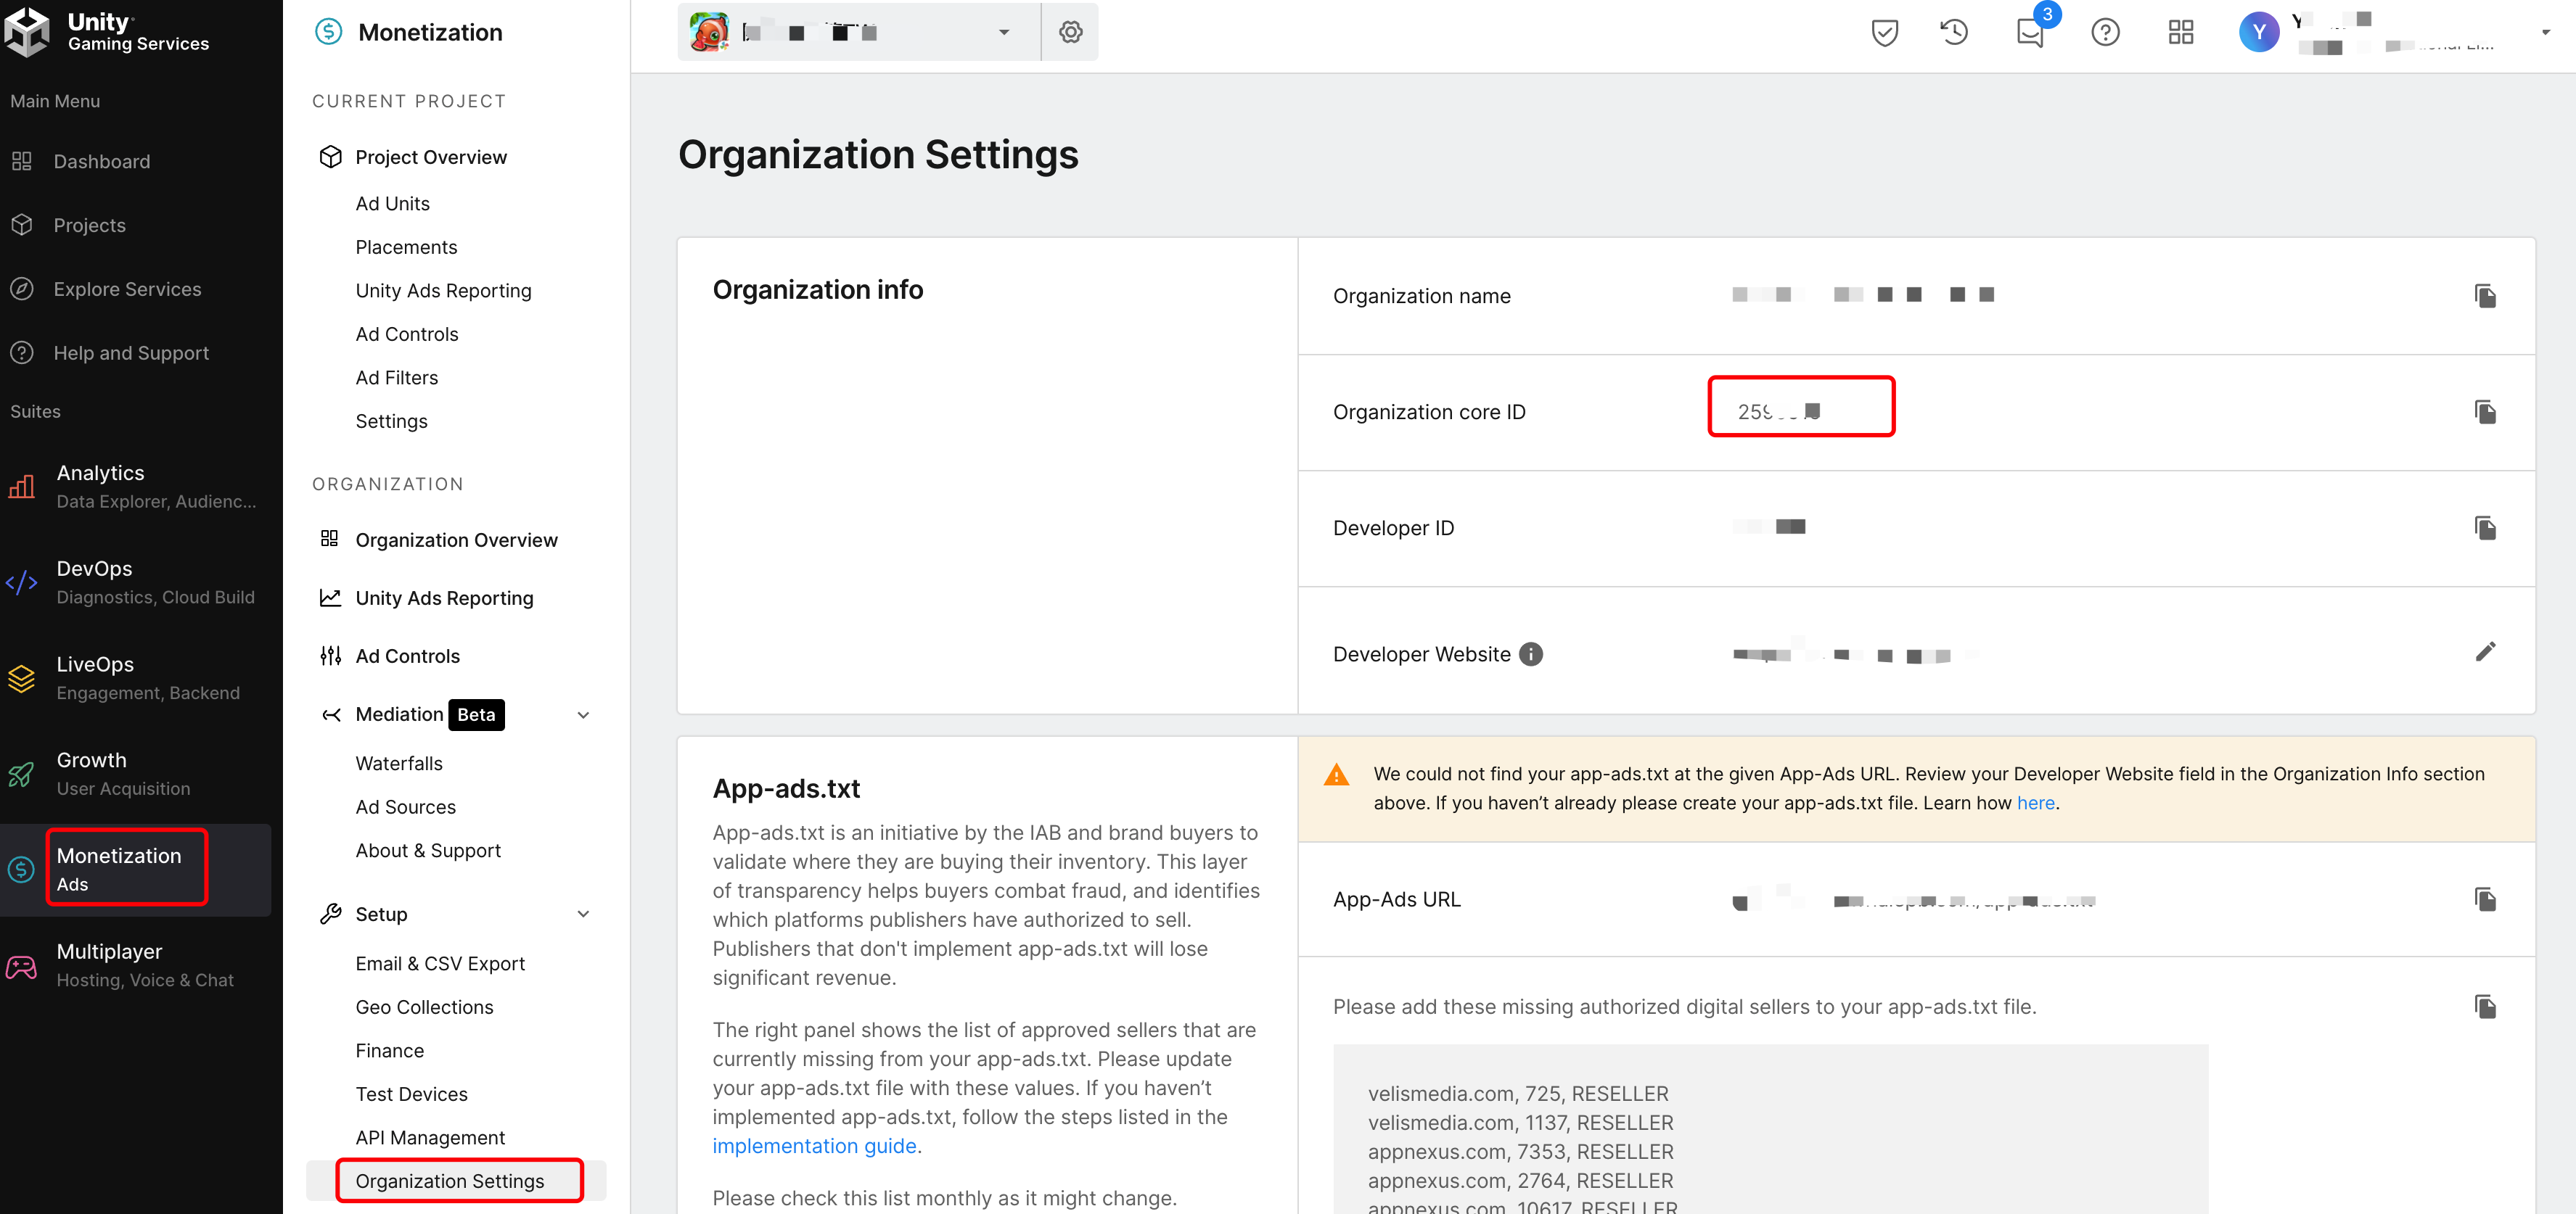Image resolution: width=2576 pixels, height=1214 pixels.
Task: Go to Projects in main menu
Action: click(x=89, y=226)
